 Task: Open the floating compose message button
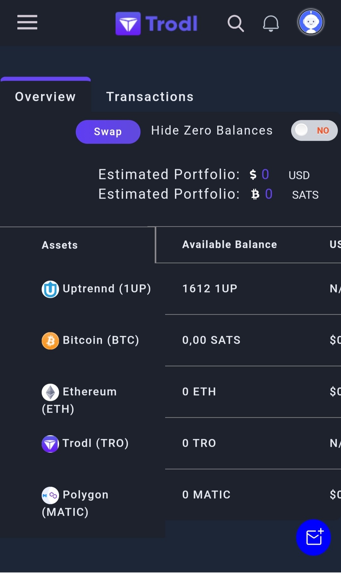(x=314, y=537)
